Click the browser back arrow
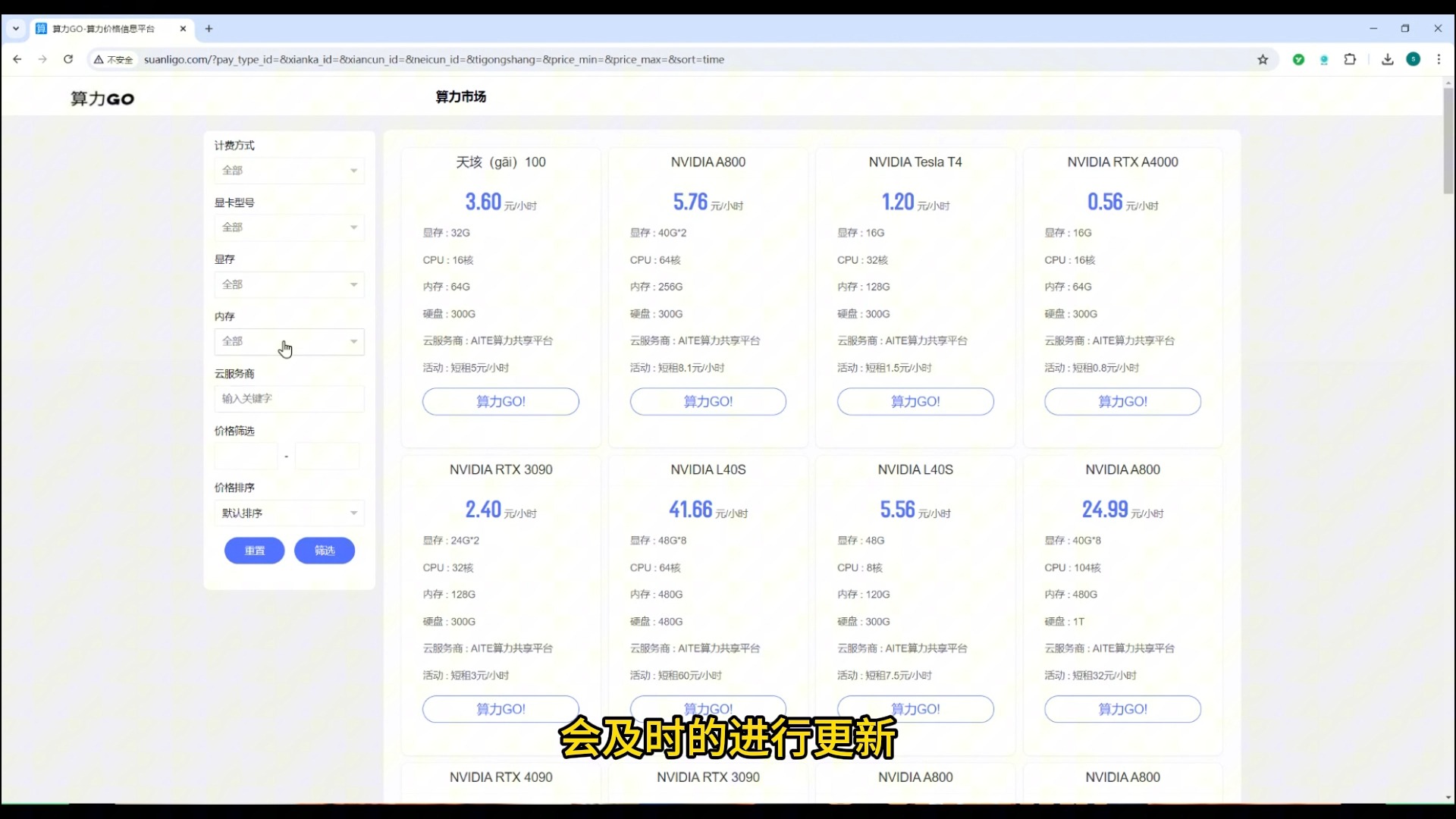The height and width of the screenshot is (819, 1456). click(x=17, y=59)
